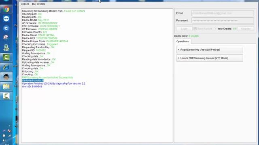Toggle the Save Account checkbox
Screen dimensions: 259x145
(x=195, y=29)
